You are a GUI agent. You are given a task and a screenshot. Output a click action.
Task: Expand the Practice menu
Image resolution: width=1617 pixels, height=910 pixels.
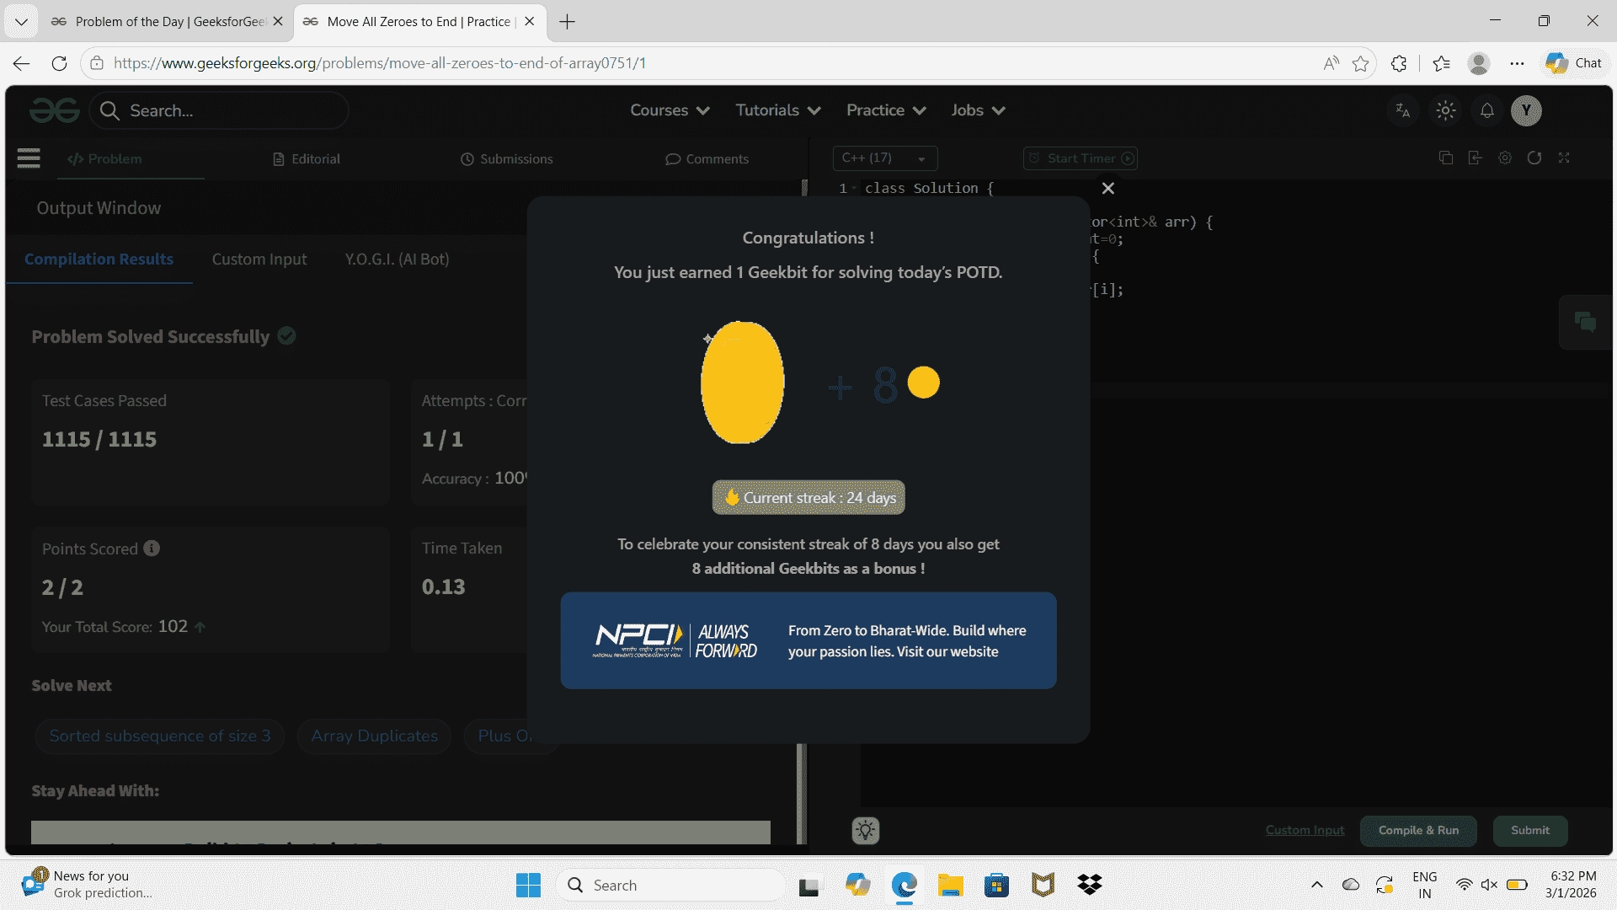[x=886, y=110]
